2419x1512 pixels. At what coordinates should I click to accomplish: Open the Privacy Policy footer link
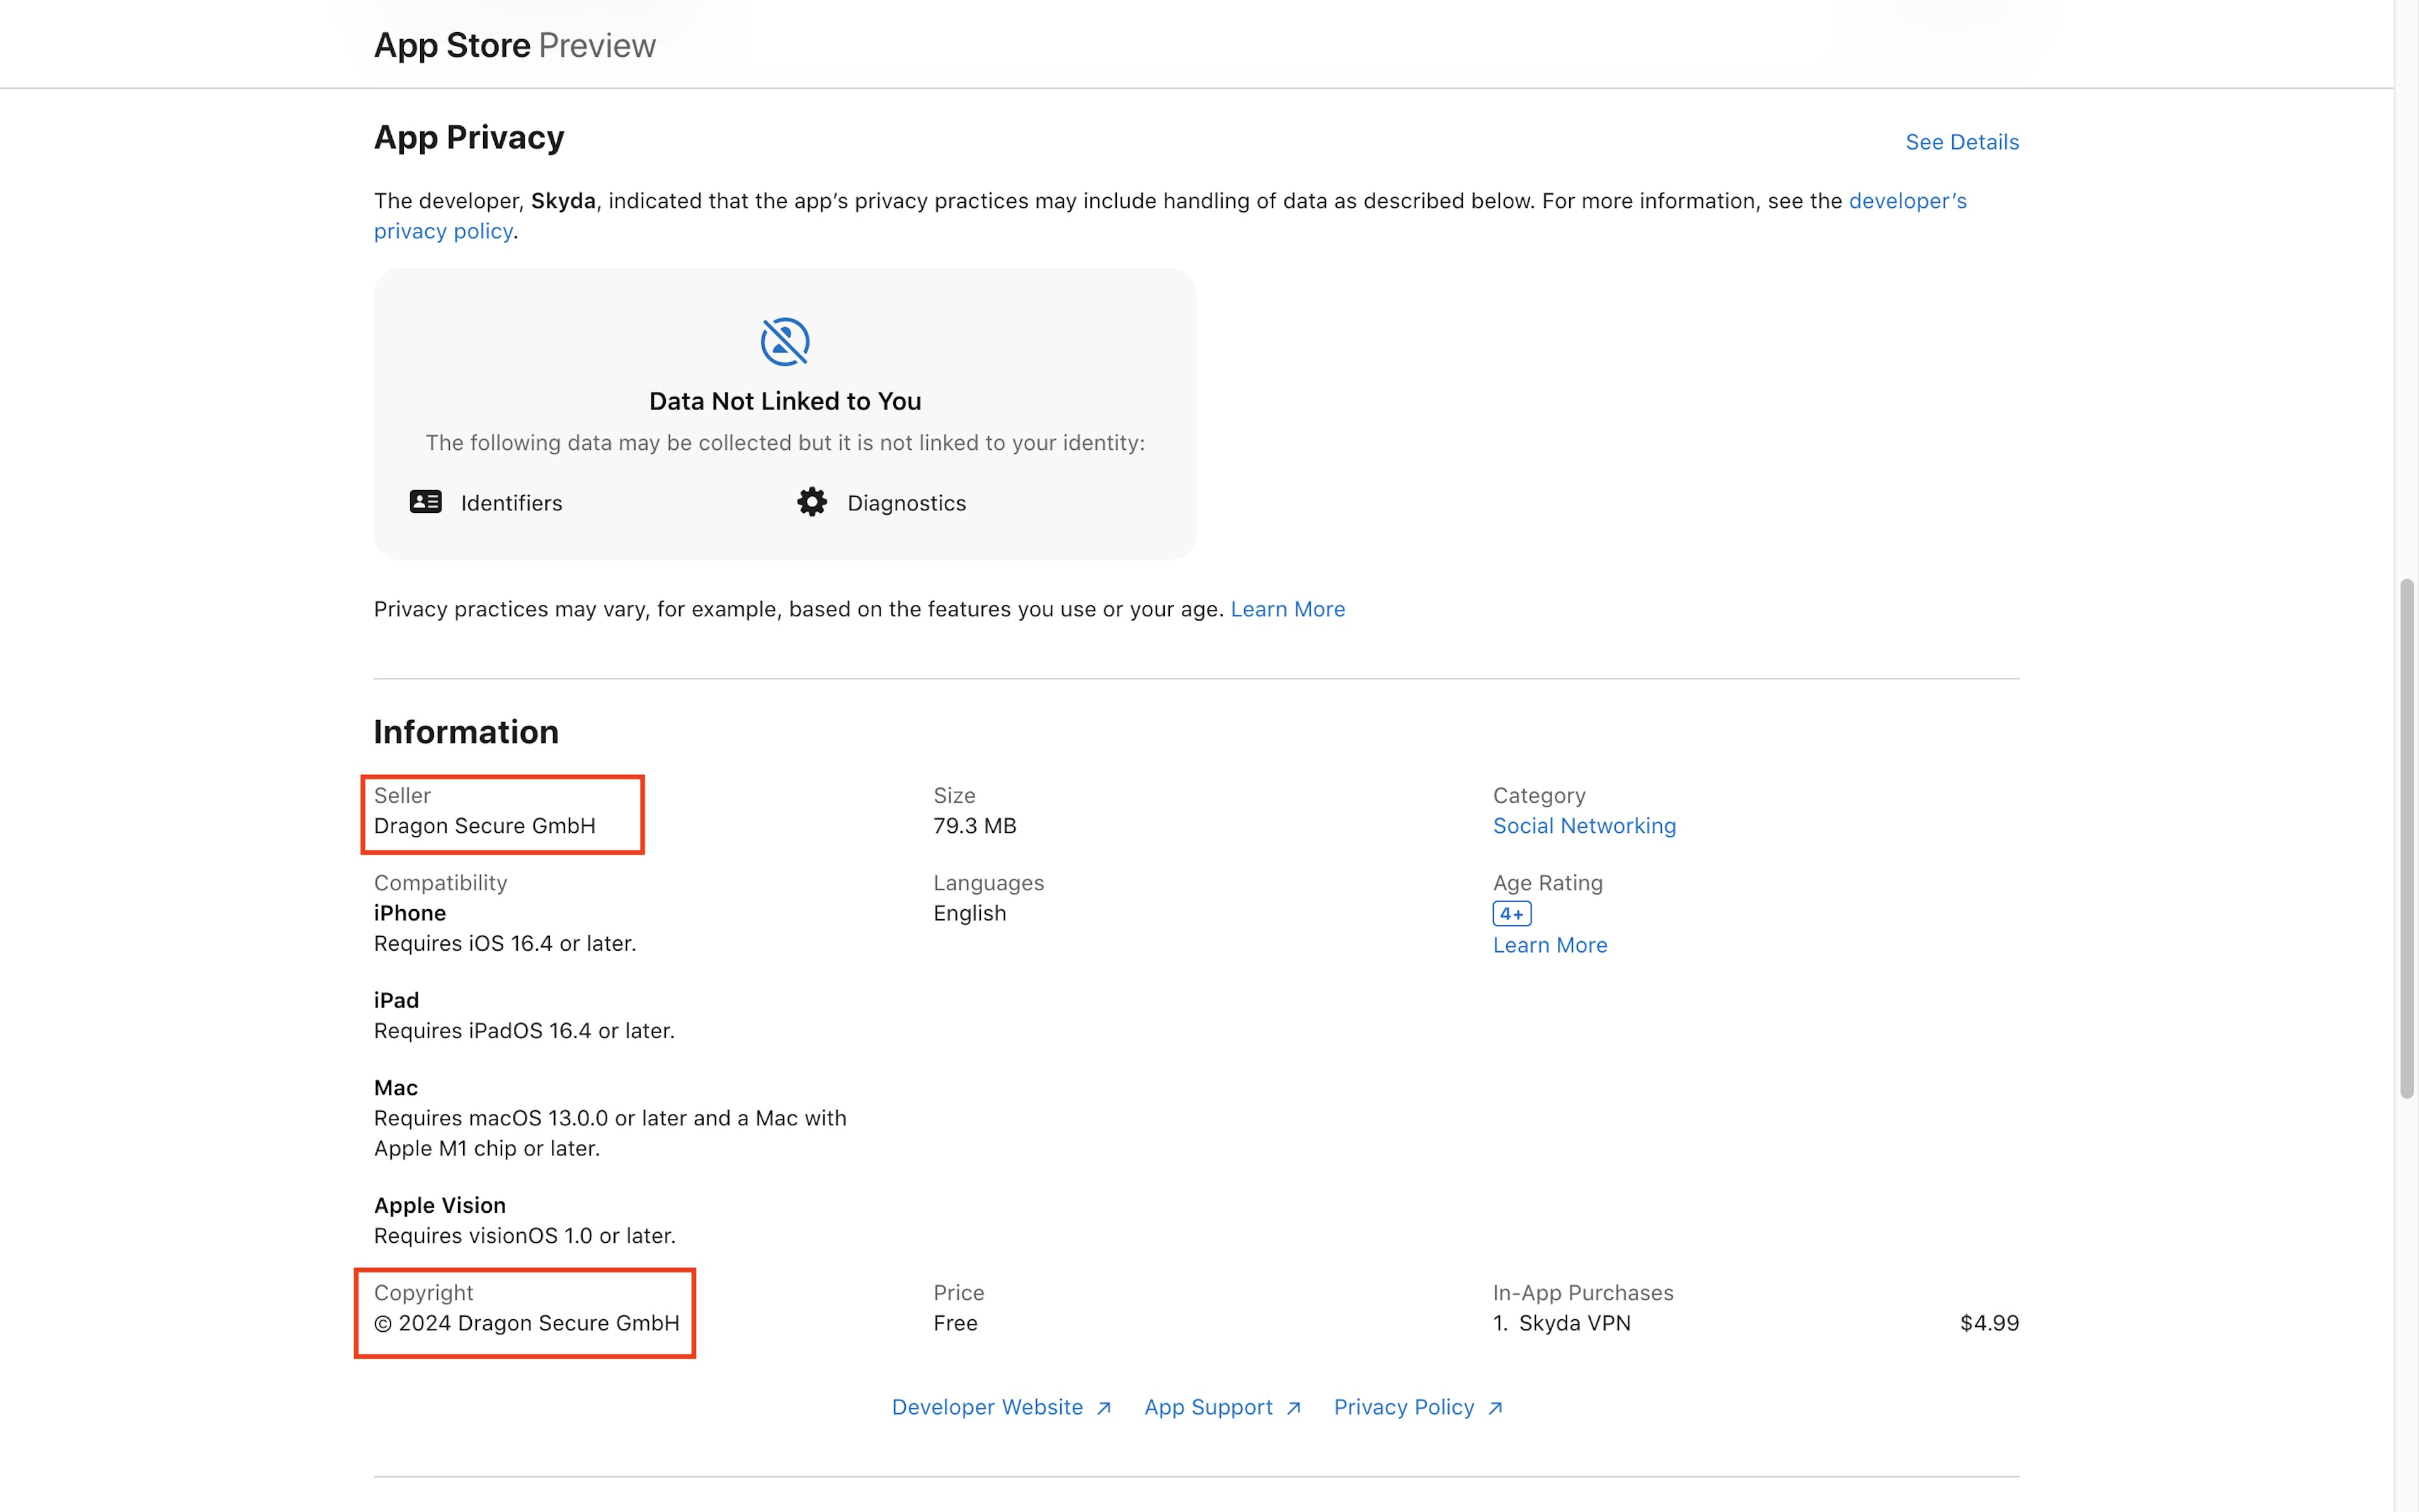coord(1404,1407)
